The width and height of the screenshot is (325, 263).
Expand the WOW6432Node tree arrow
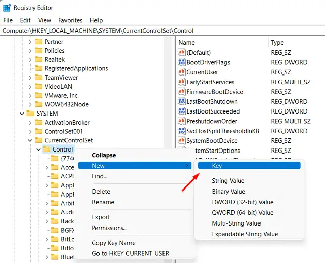click(x=30, y=105)
